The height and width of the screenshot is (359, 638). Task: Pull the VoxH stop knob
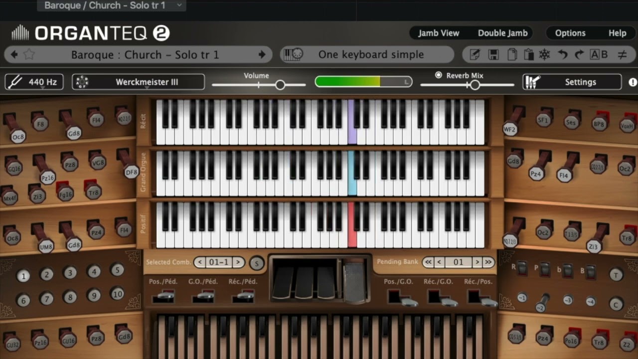coord(628,125)
